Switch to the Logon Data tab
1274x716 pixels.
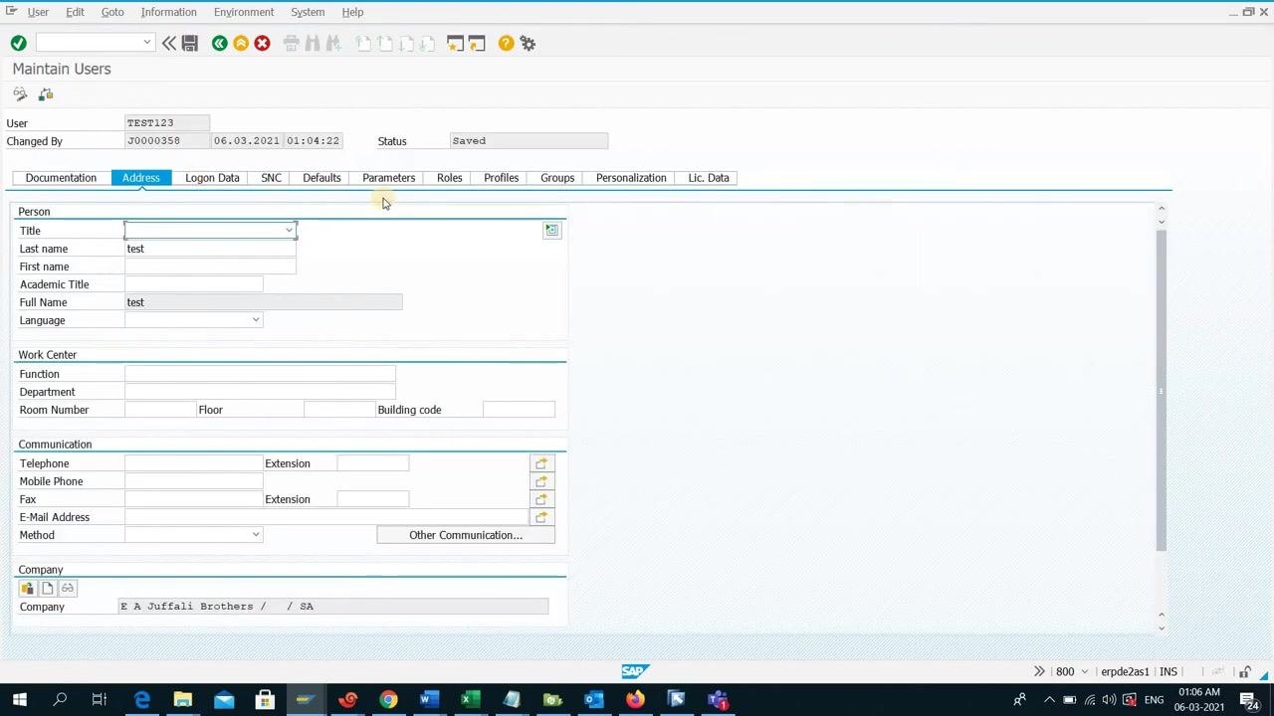pos(212,178)
